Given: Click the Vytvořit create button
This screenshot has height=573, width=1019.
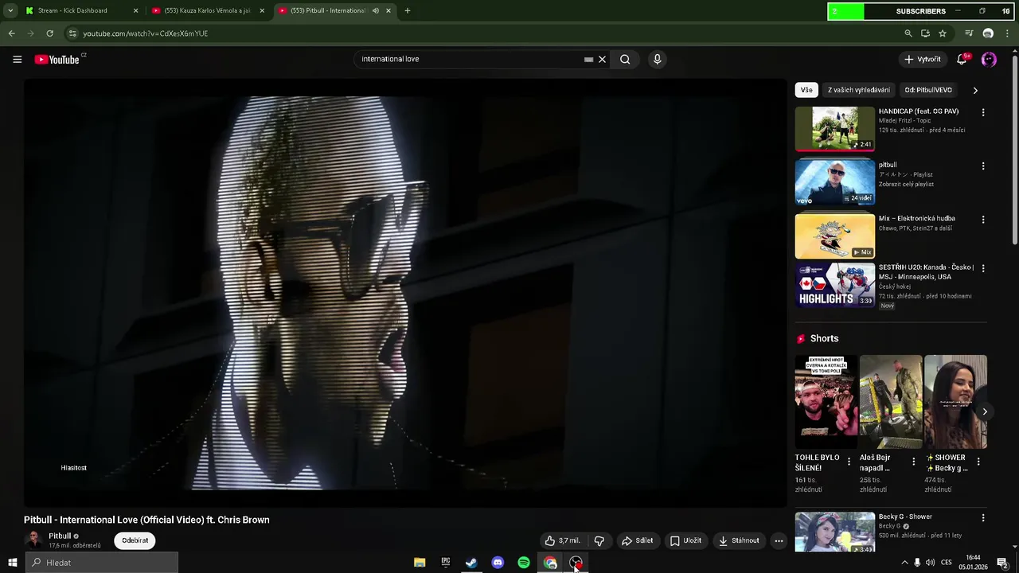Looking at the screenshot, I should click(x=923, y=59).
